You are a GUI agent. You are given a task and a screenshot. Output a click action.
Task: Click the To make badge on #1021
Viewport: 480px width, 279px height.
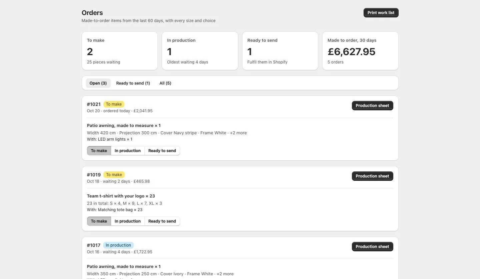(x=114, y=104)
